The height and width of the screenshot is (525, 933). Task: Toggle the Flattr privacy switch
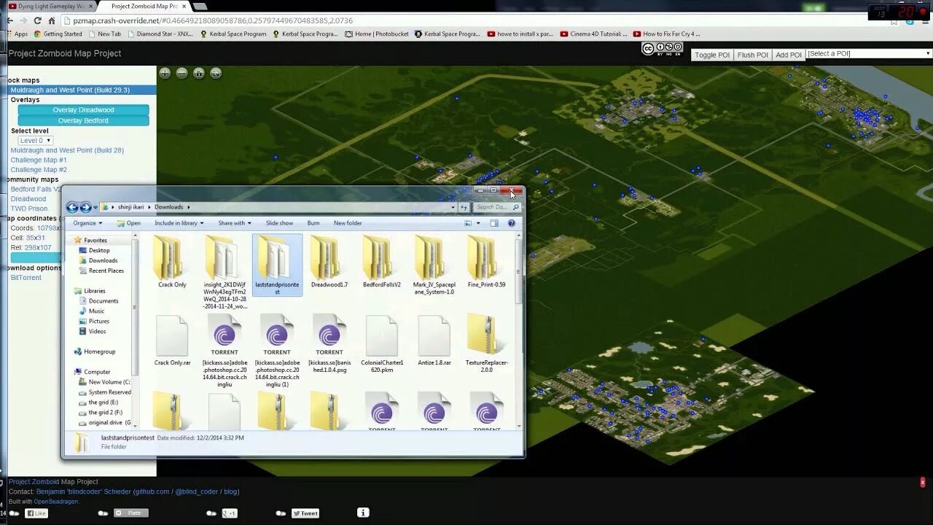tap(103, 513)
